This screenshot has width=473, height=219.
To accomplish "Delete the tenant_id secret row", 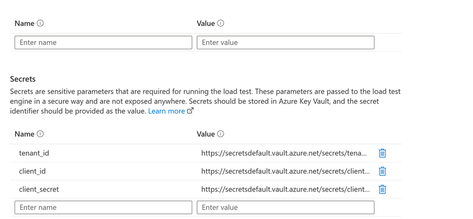I will 382,153.
